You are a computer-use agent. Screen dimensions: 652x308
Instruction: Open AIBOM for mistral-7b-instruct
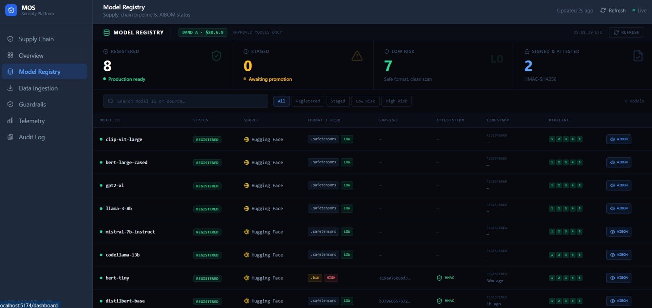[619, 231]
